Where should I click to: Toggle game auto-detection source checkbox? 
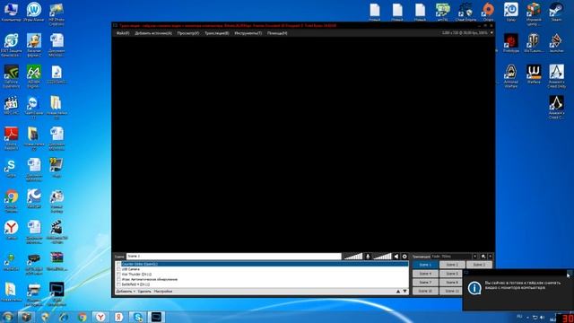click(118, 279)
